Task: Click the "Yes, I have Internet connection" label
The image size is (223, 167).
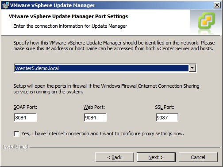Action: (103, 134)
